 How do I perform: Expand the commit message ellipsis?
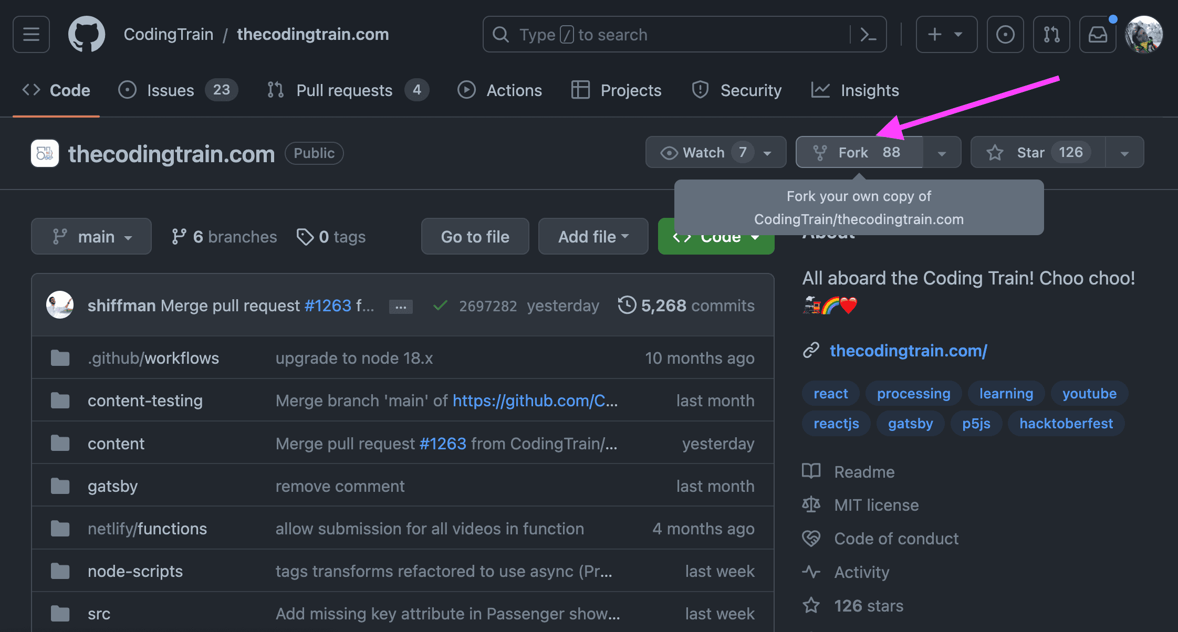click(x=401, y=307)
